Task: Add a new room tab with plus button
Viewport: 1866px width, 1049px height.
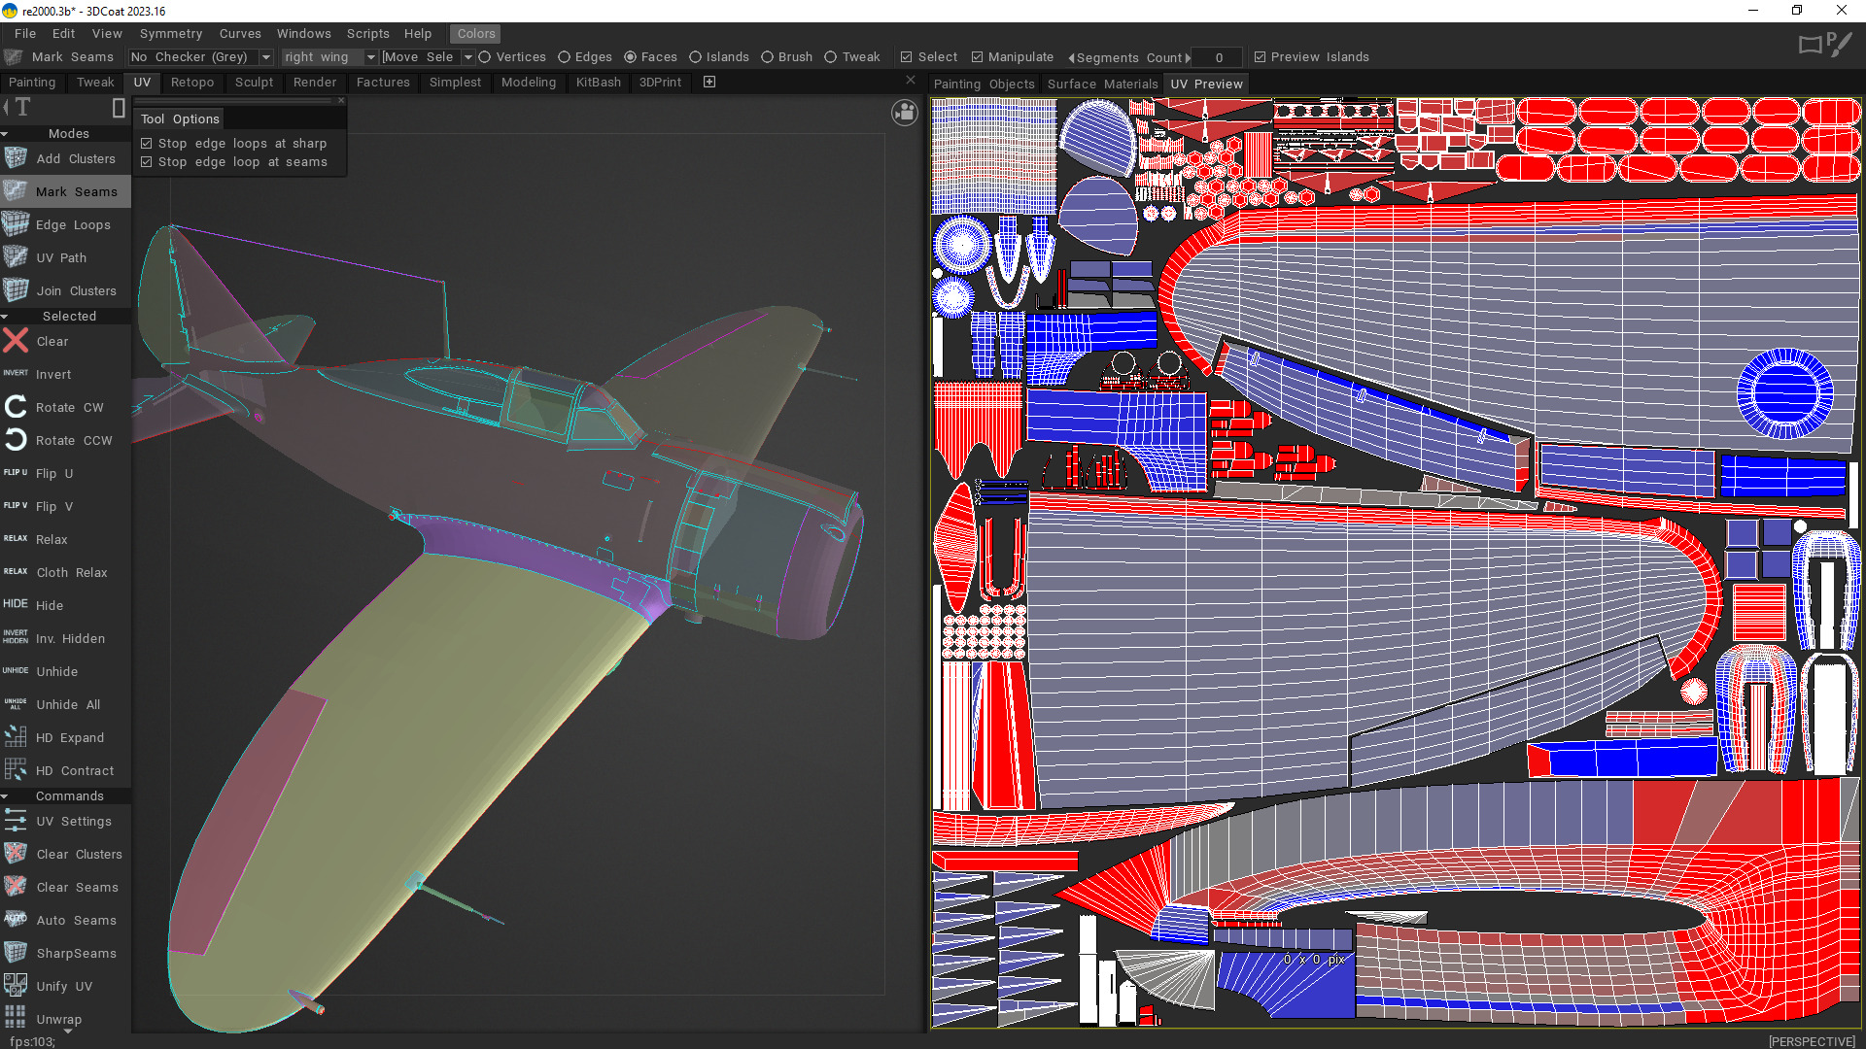Action: [709, 83]
